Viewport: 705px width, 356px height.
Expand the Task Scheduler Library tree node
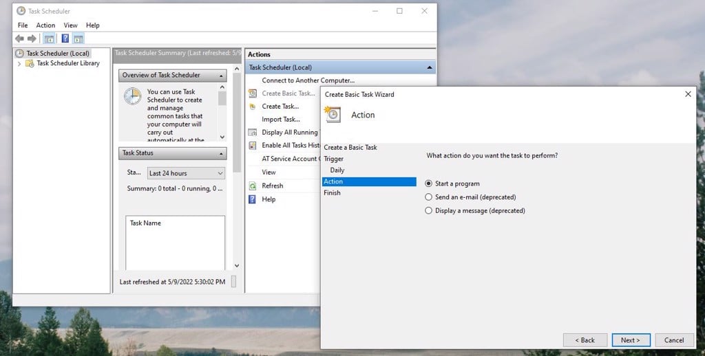coord(19,64)
